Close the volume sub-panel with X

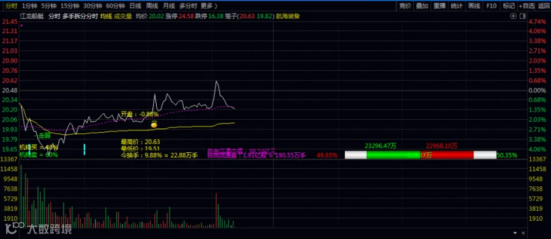pyautogui.click(x=524, y=233)
